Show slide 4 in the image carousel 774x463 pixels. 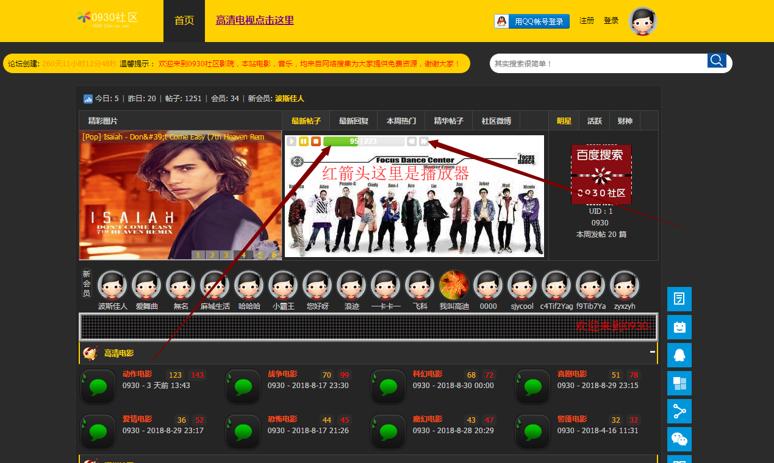click(x=243, y=255)
